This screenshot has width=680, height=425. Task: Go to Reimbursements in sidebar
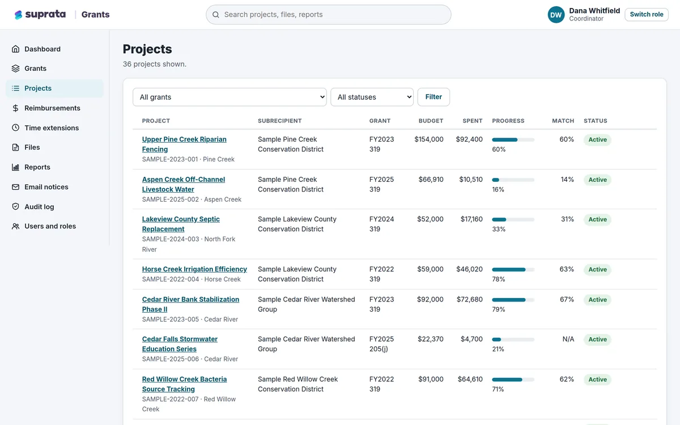click(x=54, y=108)
